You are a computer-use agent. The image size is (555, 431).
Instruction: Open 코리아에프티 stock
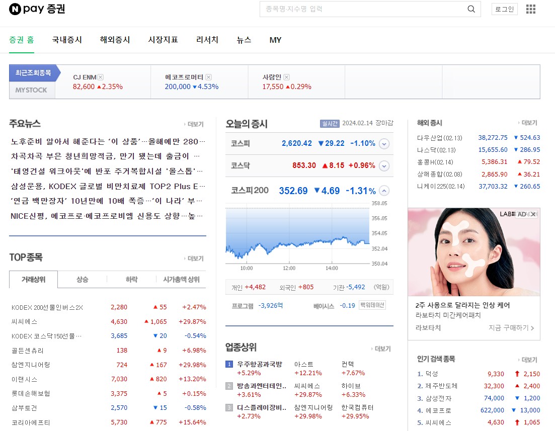(x=31, y=422)
